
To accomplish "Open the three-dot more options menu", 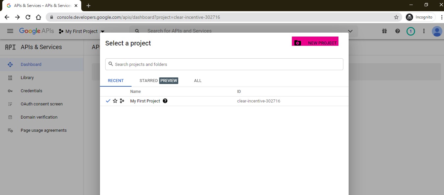I will point(424,31).
